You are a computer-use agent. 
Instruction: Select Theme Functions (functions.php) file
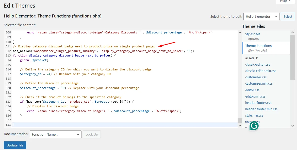click(266, 48)
